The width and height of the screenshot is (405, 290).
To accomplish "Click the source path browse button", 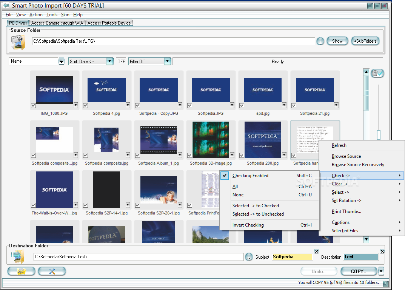I will point(320,41).
